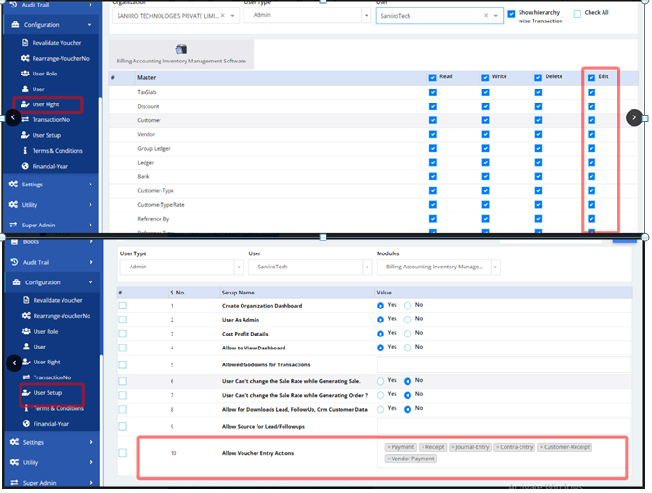The image size is (652, 493).
Task: Toggle the Edit column header checkbox
Action: point(590,77)
